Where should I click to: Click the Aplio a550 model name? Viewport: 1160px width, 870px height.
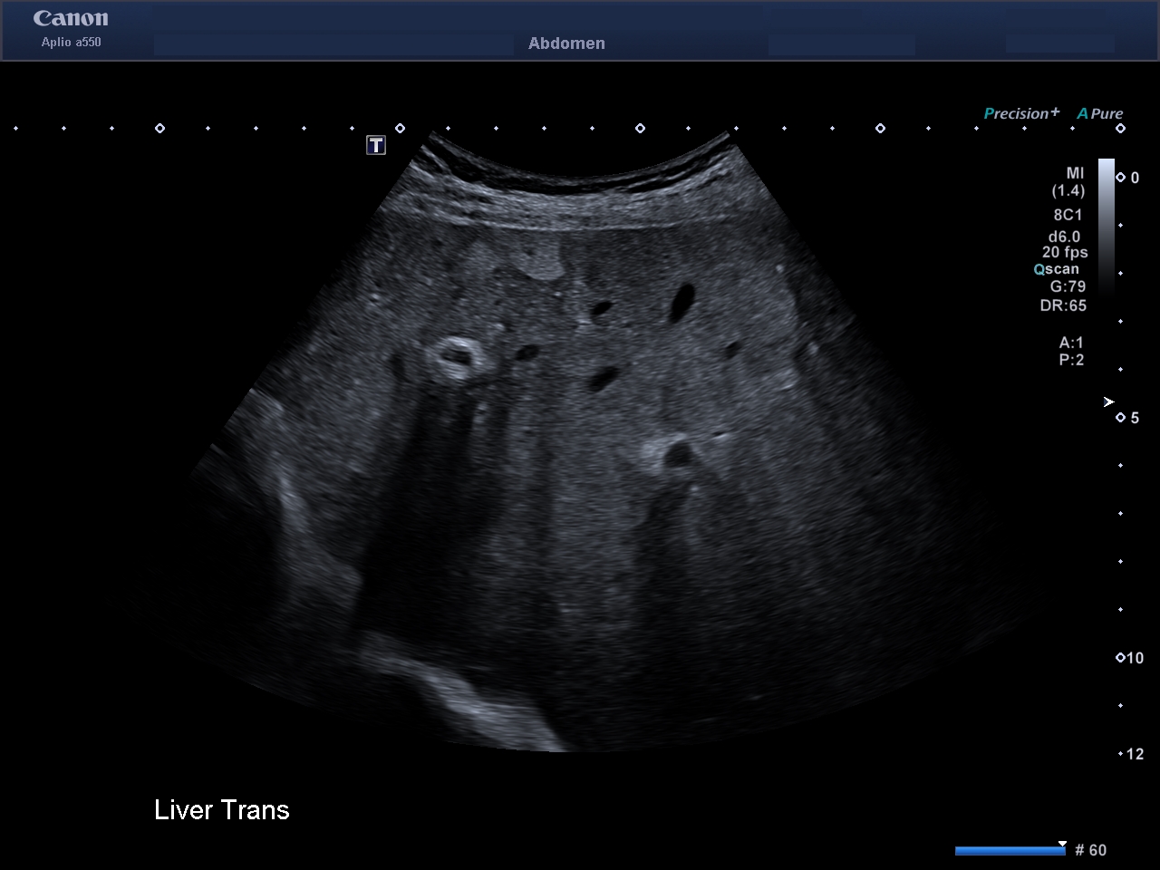[x=71, y=42]
